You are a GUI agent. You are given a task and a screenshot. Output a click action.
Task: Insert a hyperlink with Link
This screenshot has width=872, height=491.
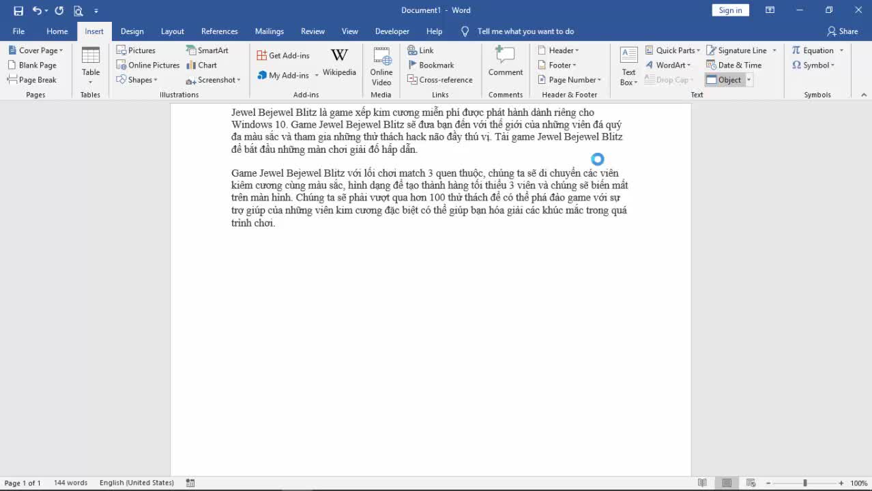(421, 50)
